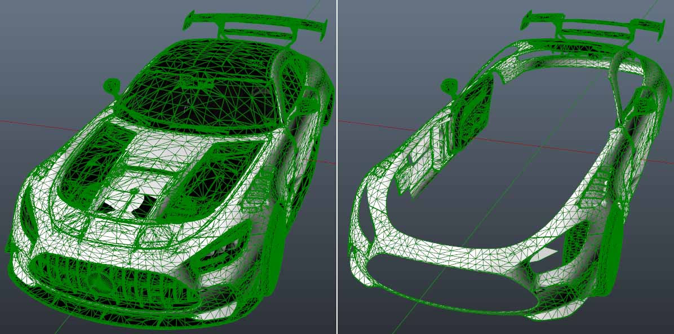Select the rear spoiler wing in right viewport

point(593,25)
